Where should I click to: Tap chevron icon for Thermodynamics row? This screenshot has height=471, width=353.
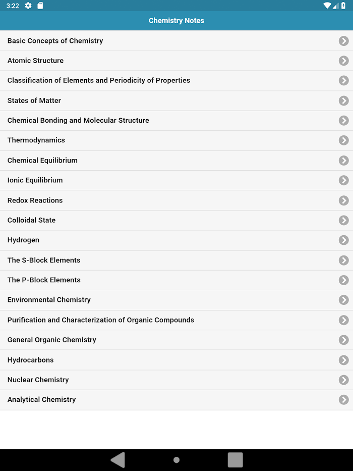[x=344, y=140]
